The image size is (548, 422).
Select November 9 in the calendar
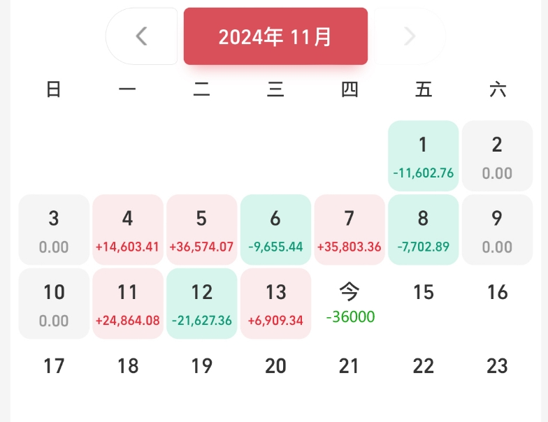click(x=497, y=229)
